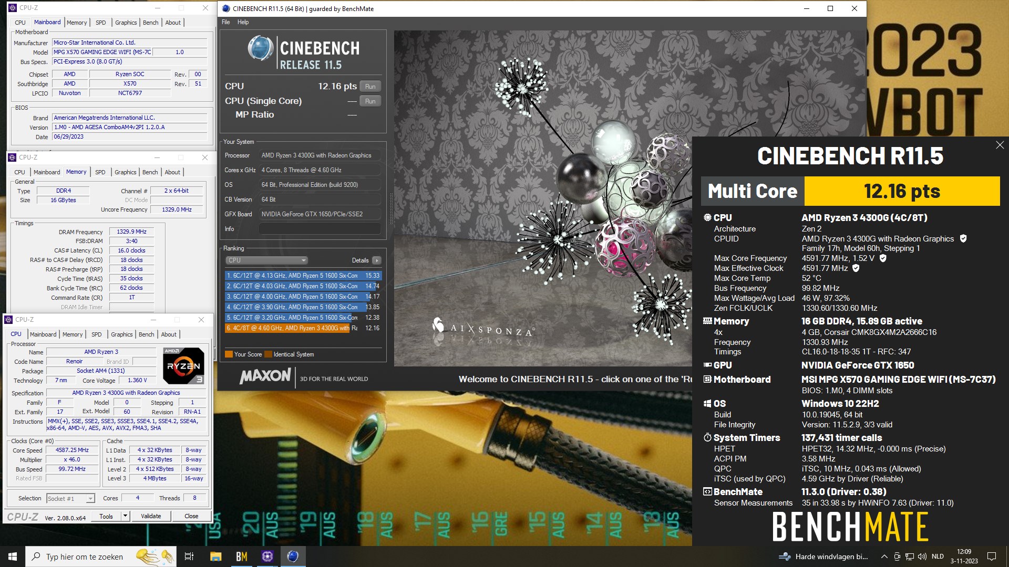This screenshot has width=1009, height=567.
Task: Click the Your Score orange legend swatch
Action: 229,354
